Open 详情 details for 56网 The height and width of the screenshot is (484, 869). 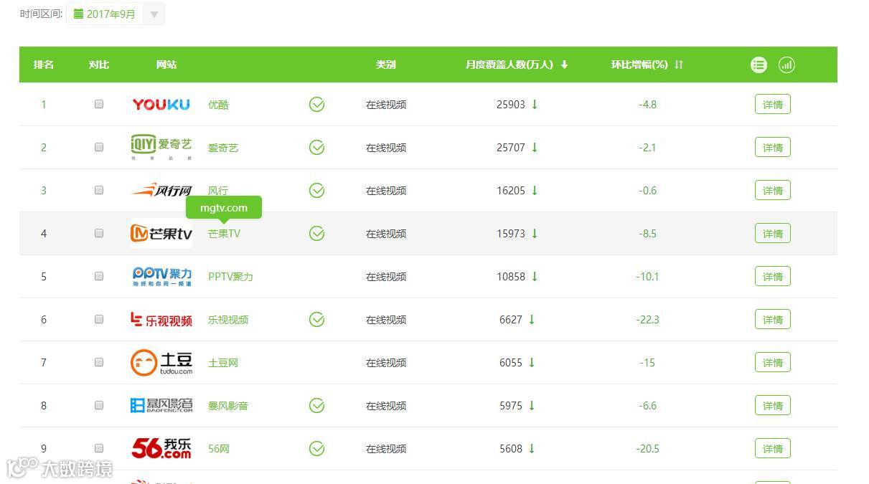773,448
